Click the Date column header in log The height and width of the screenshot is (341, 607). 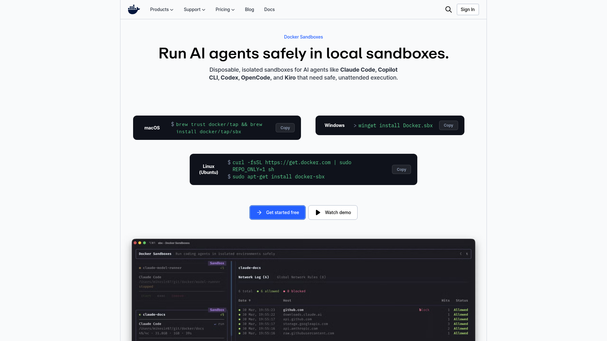(x=244, y=301)
